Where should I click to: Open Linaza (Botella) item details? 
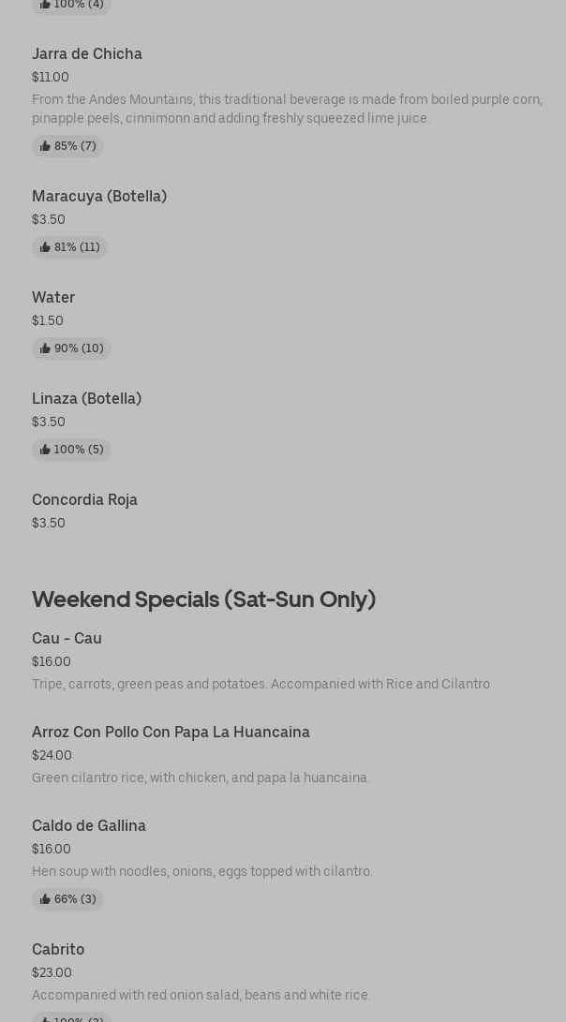coord(86,399)
